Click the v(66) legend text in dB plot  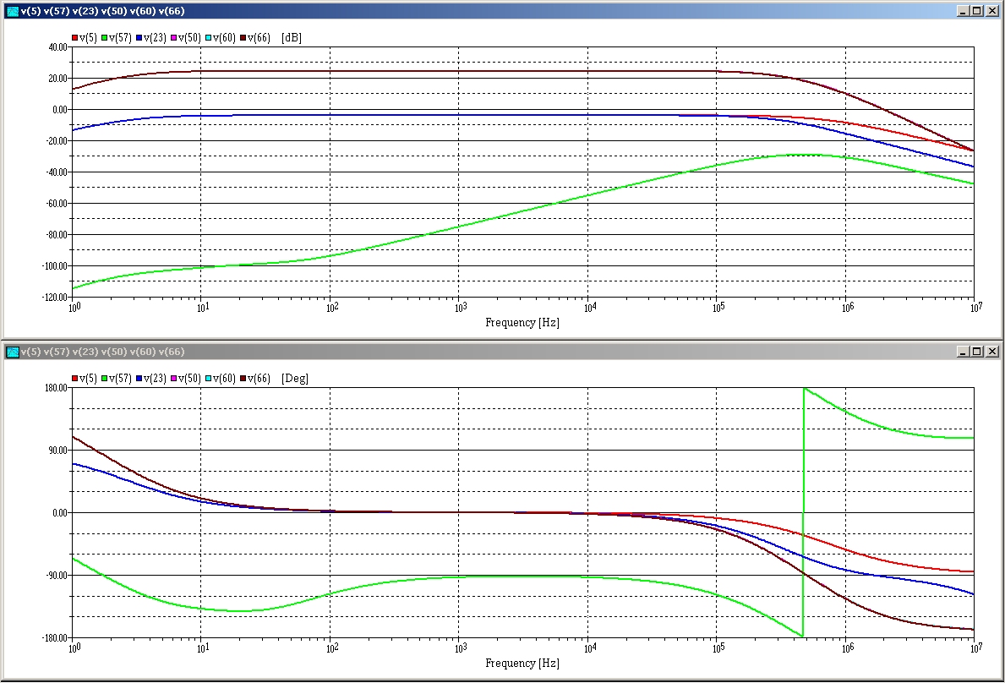click(259, 38)
